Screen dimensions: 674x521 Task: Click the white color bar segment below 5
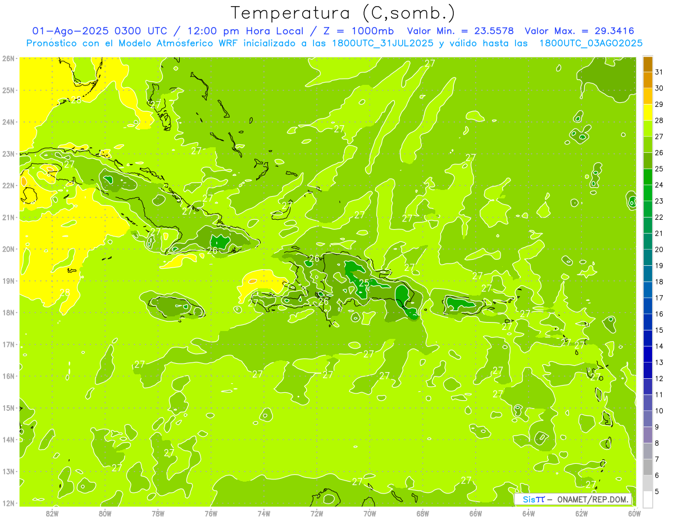pyautogui.click(x=648, y=499)
